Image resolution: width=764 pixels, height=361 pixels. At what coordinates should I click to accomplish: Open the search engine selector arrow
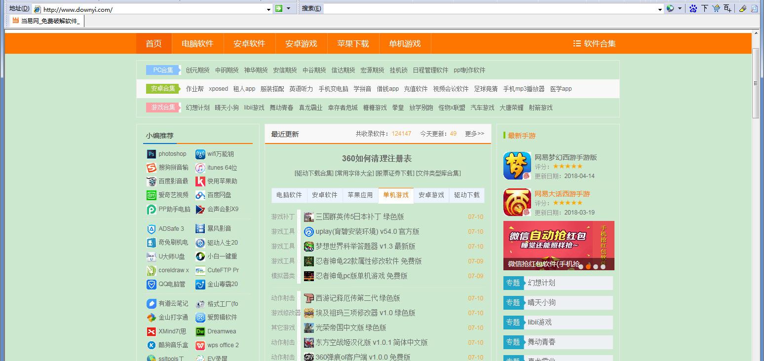coord(680,8)
